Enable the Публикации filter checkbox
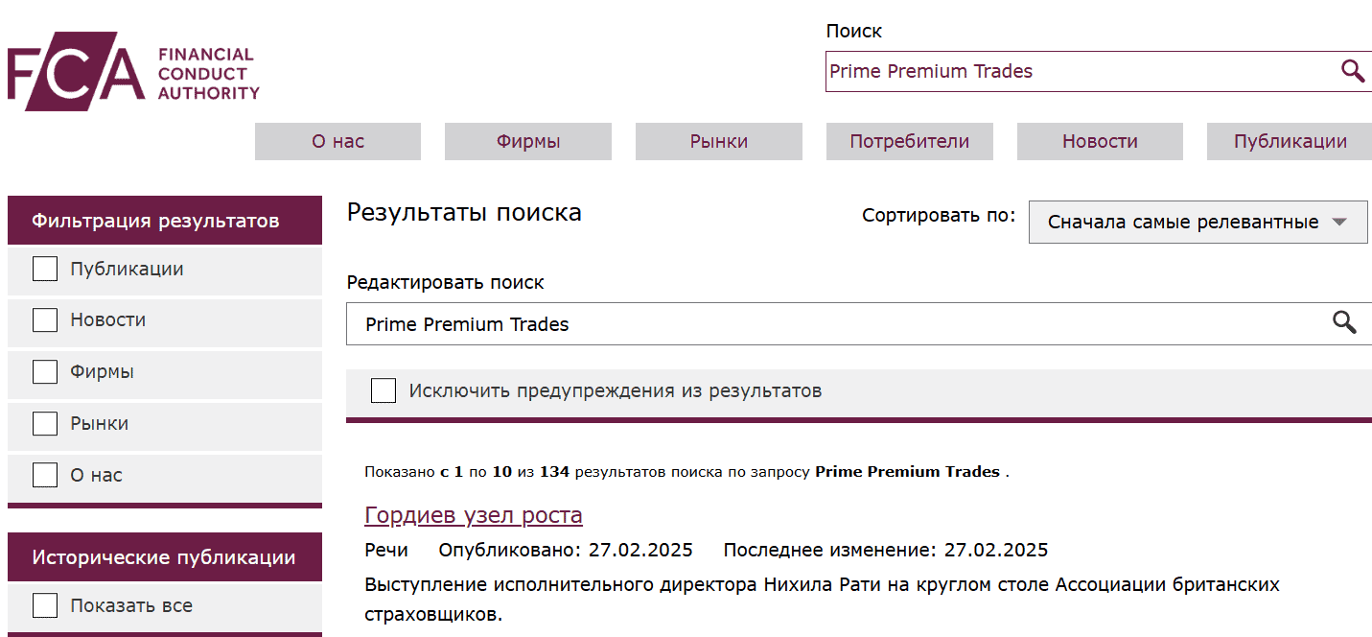This screenshot has height=637, width=1372. tap(44, 269)
